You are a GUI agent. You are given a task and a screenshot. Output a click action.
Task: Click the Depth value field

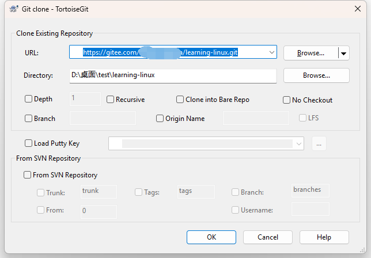85,99
